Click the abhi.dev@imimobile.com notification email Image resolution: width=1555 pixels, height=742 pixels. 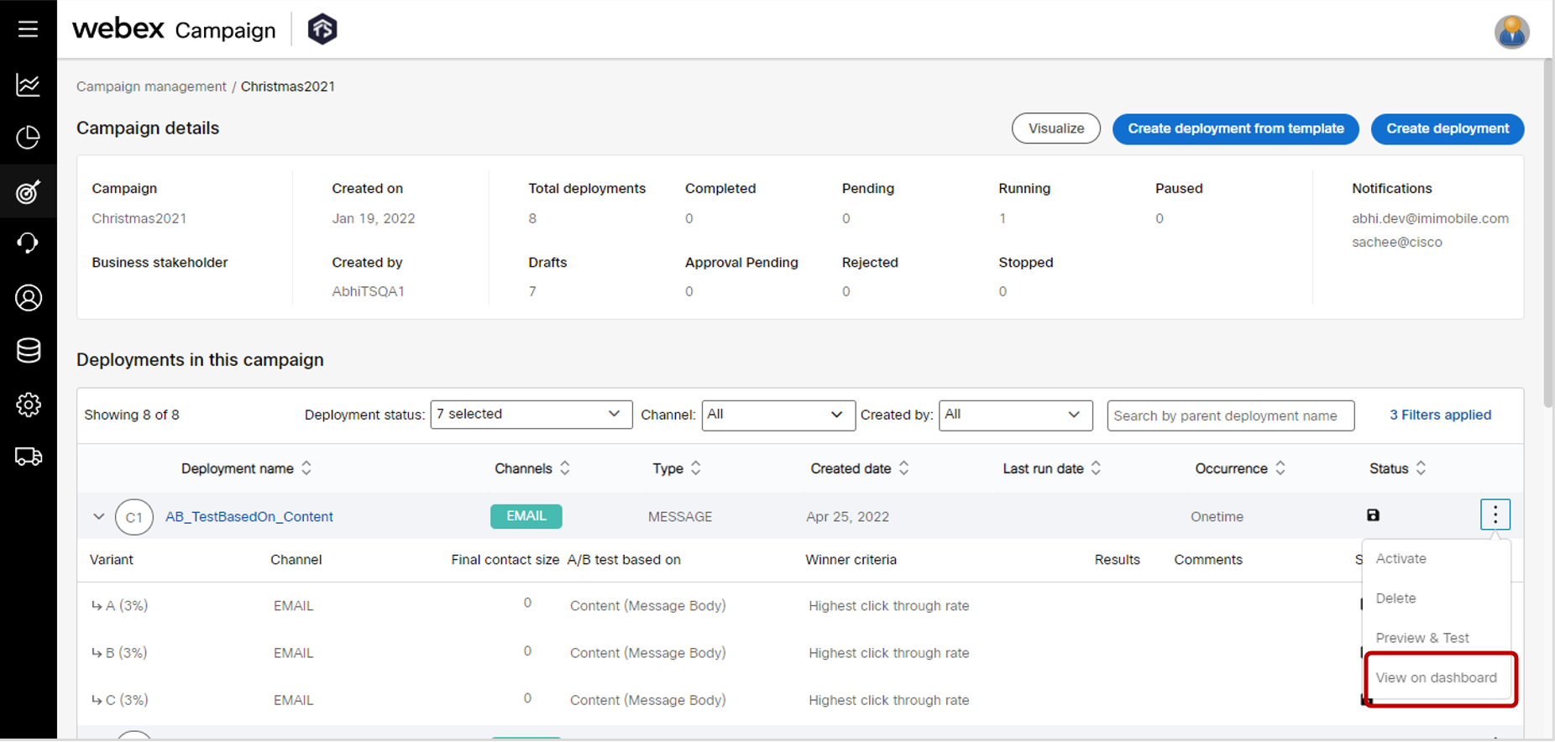1430,218
